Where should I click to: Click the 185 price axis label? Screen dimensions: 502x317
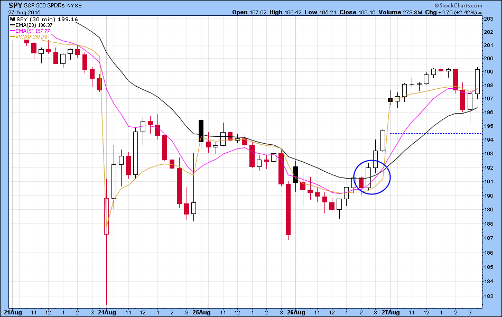click(488, 267)
